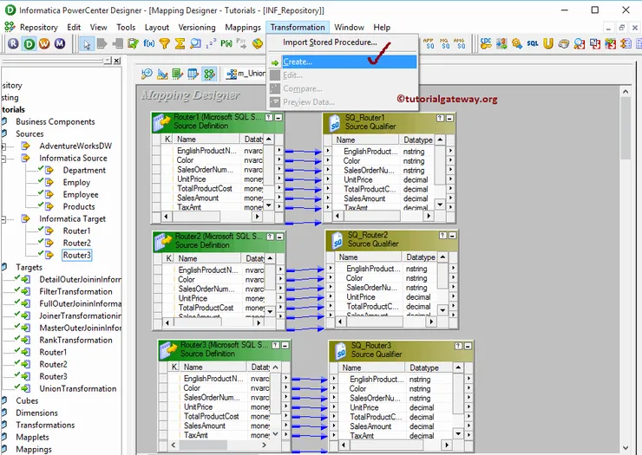
Task: Minimize the SQ_Router1 Source Qualifier box
Action: point(449,119)
